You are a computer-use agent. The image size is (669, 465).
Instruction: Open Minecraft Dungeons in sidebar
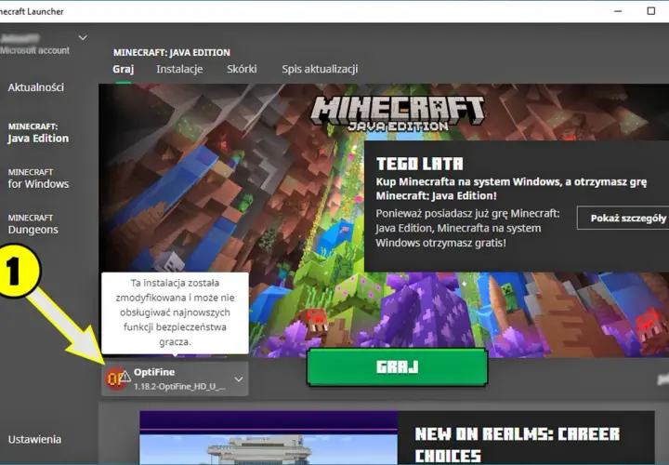pos(33,224)
